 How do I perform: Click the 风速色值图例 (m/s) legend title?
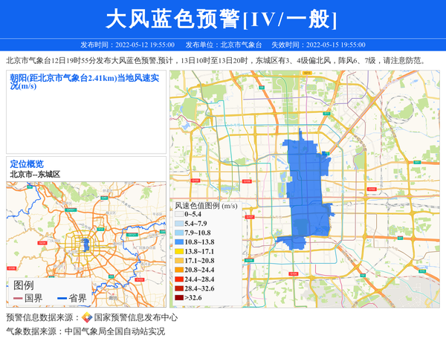click(206, 206)
